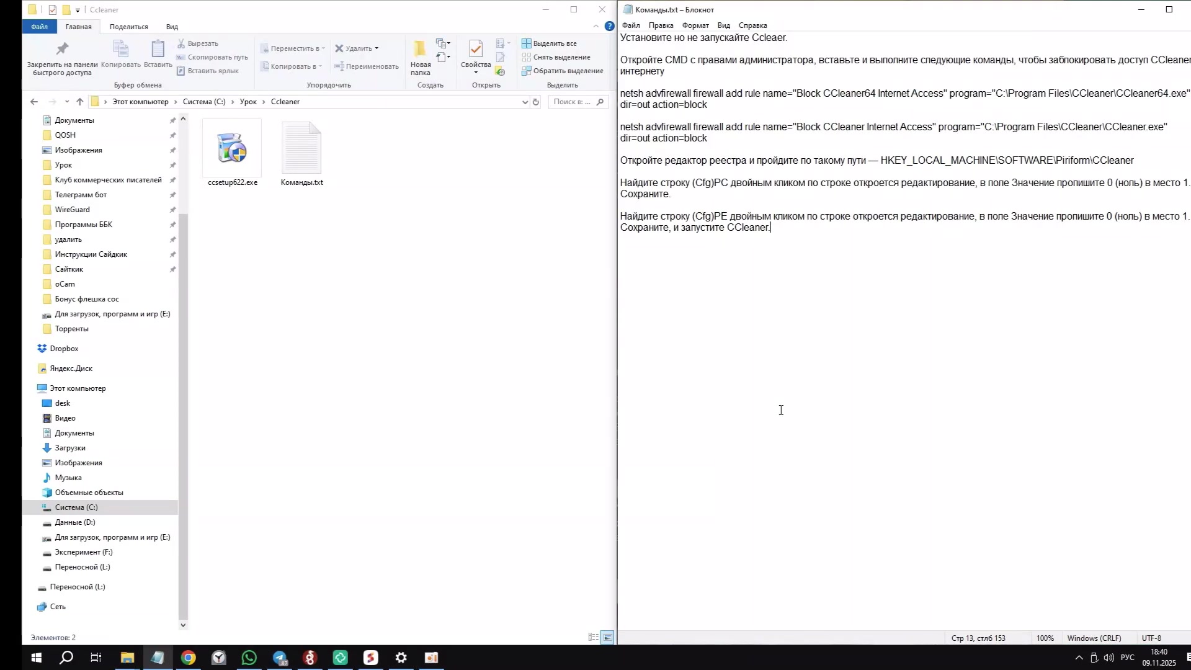Viewport: 1191px width, 670px height.
Task: Expand the Delete dropdown arrow
Action: tap(377, 48)
